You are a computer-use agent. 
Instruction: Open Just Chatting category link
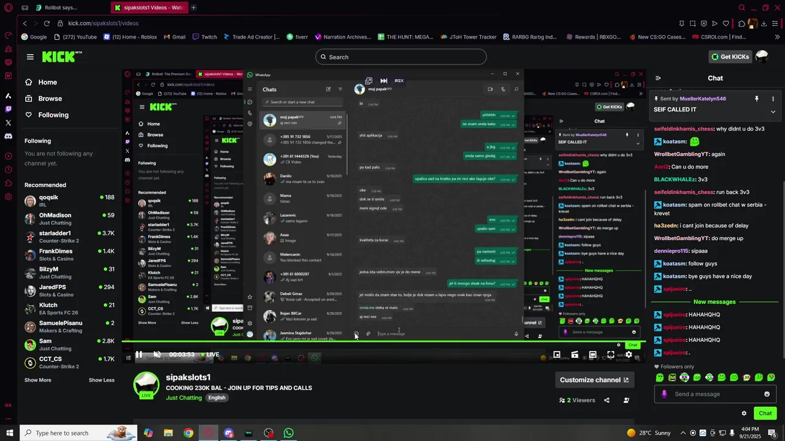pyautogui.click(x=183, y=398)
